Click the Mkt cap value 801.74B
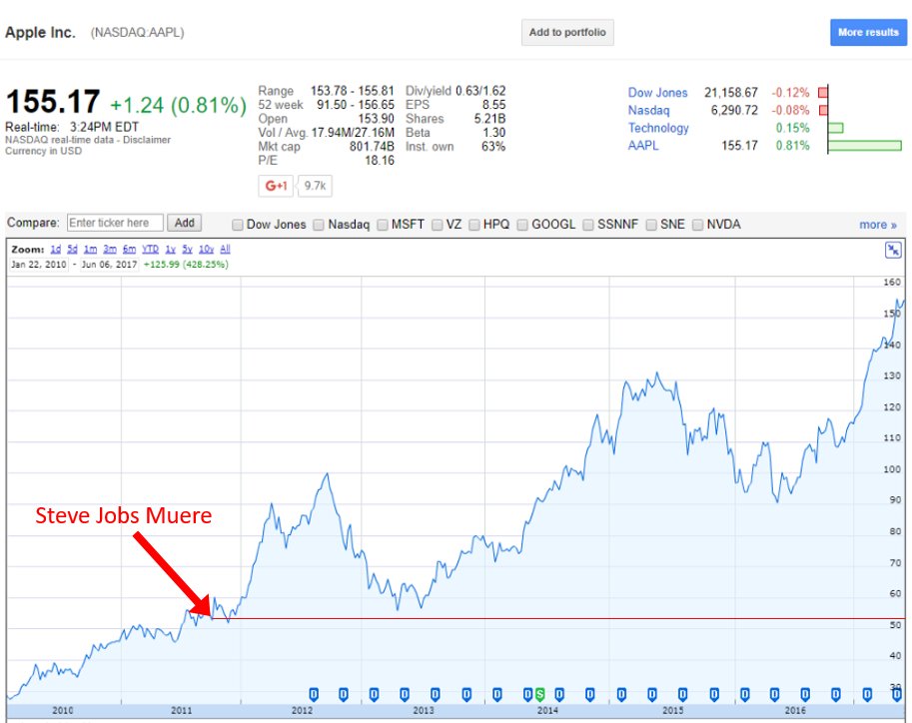912x723 pixels. [x=372, y=147]
